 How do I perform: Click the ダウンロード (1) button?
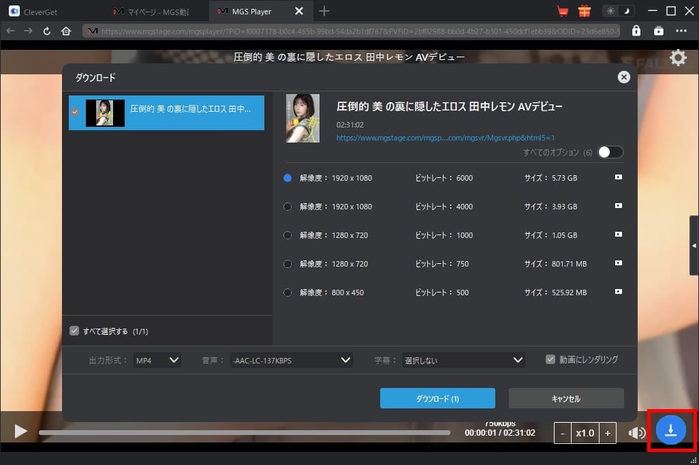(x=437, y=398)
